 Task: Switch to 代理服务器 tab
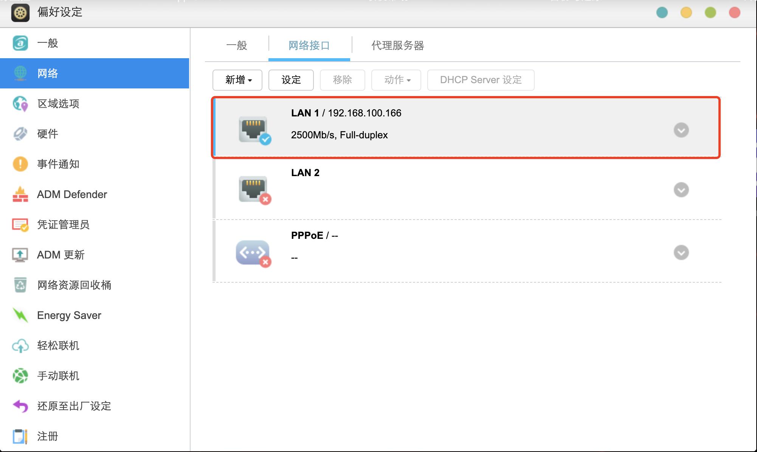point(397,45)
